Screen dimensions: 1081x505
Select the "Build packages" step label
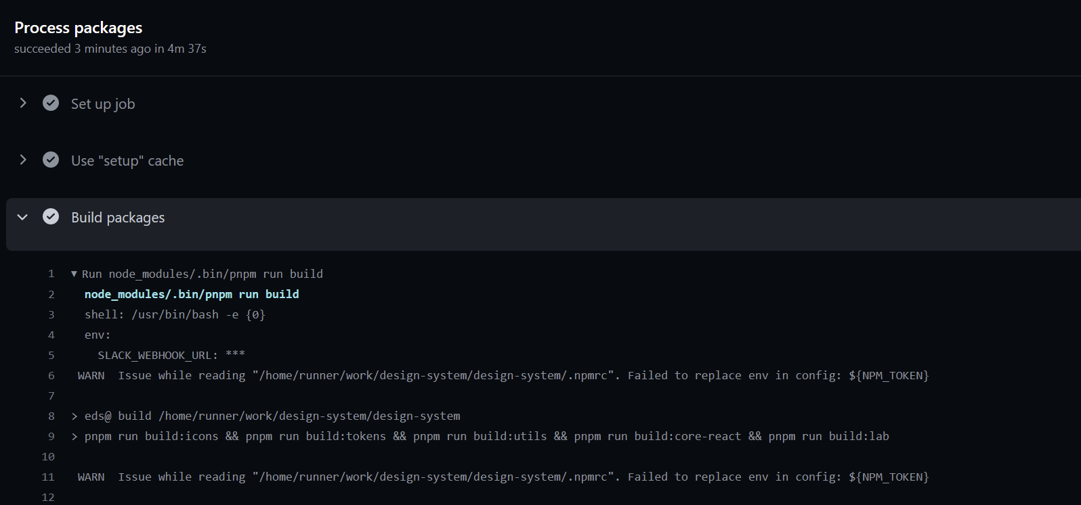click(117, 217)
